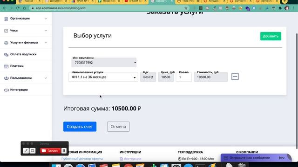Screen dimensions: 298x167
Task: Click Создать счет button
Action: coord(80,127)
